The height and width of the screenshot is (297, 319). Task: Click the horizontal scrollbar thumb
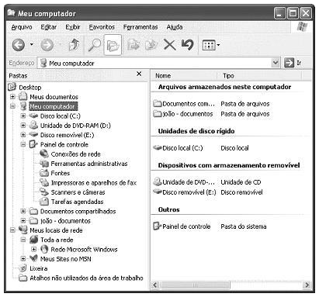click(195, 285)
